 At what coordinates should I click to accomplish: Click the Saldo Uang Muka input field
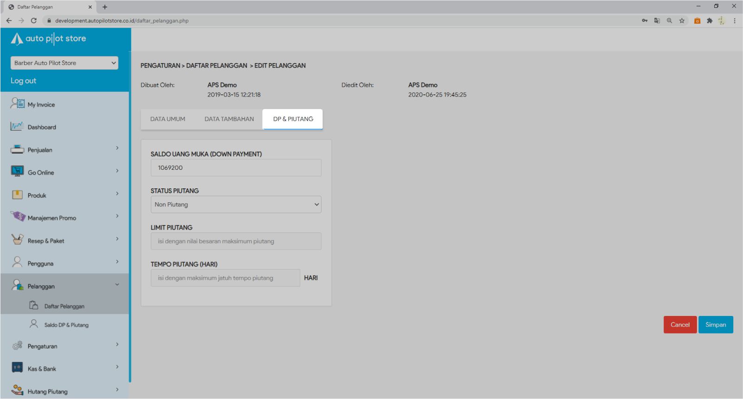[x=236, y=168]
